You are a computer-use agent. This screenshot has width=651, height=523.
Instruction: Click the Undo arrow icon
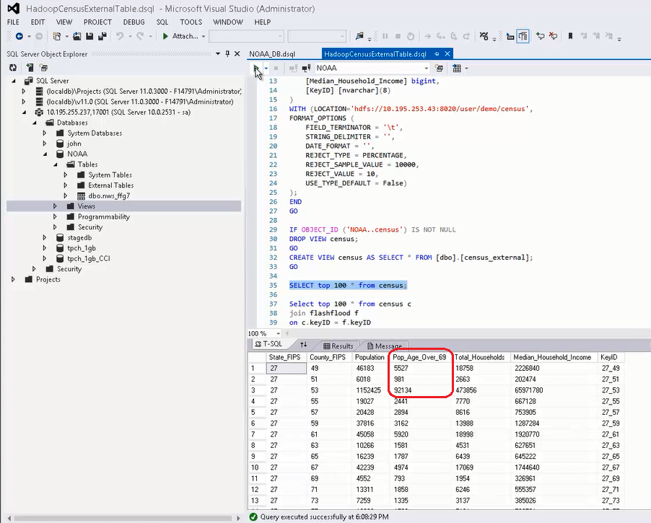click(120, 37)
